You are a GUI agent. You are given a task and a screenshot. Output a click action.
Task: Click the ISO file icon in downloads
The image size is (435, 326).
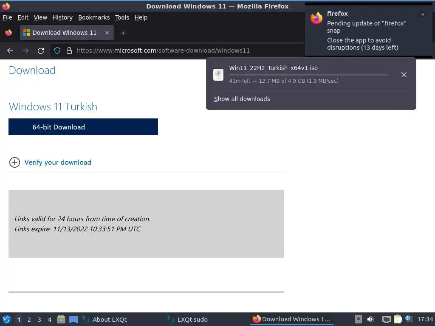click(218, 75)
